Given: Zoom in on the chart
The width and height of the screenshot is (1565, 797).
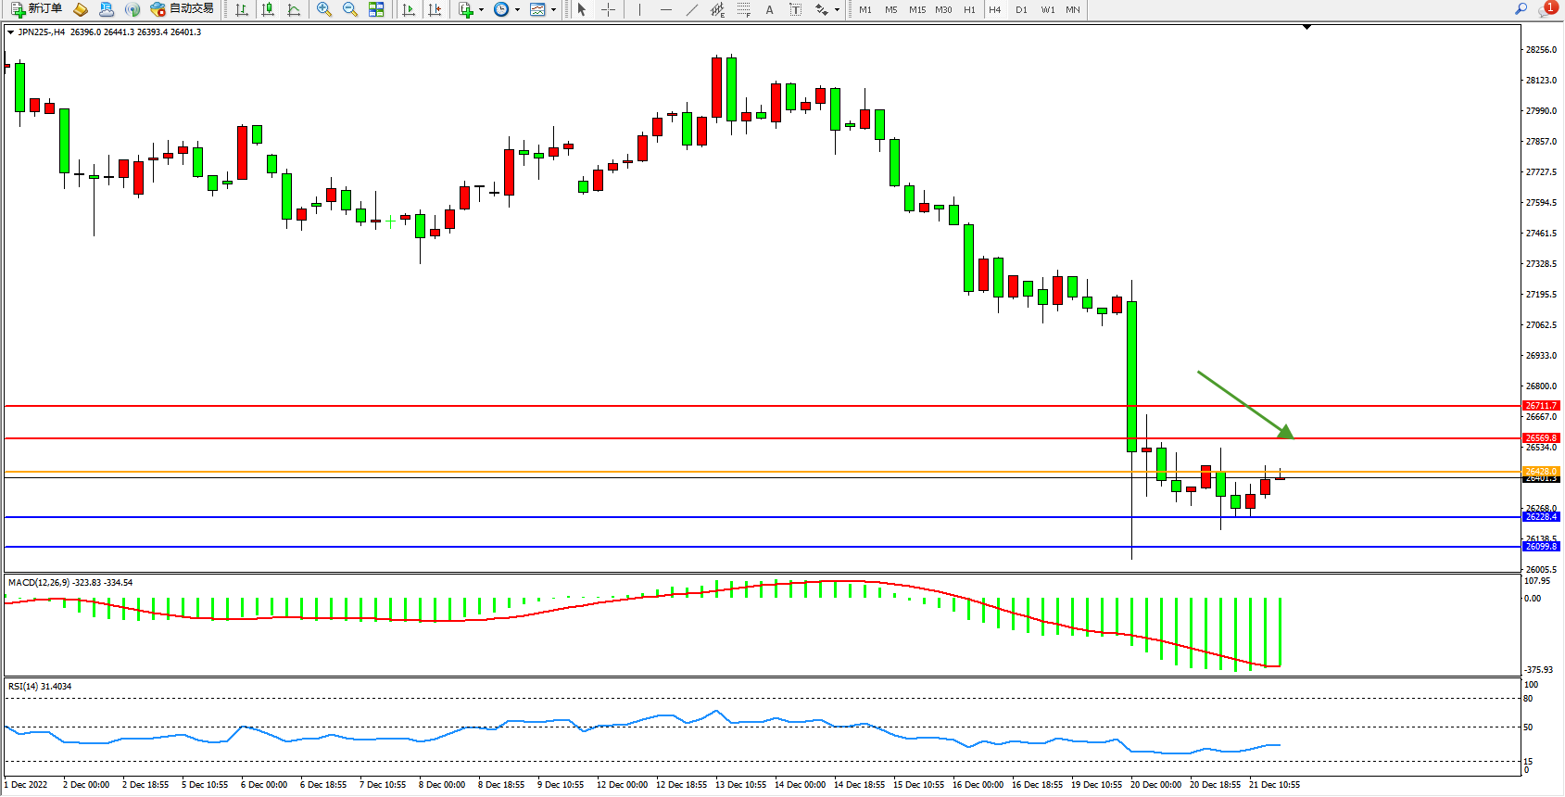Looking at the screenshot, I should coord(324,9).
